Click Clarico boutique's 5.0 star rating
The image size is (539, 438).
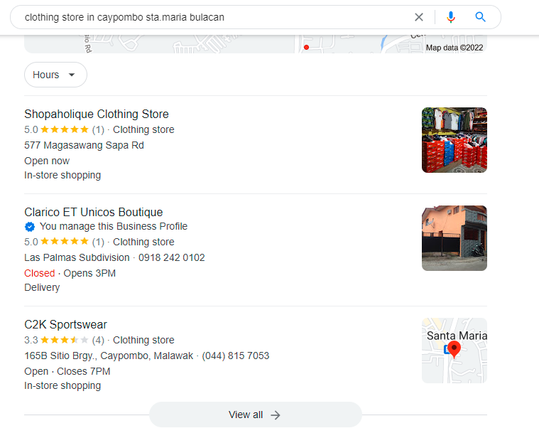[65, 242]
